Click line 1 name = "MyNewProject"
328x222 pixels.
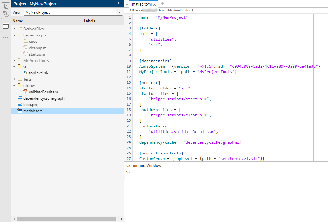(164, 17)
